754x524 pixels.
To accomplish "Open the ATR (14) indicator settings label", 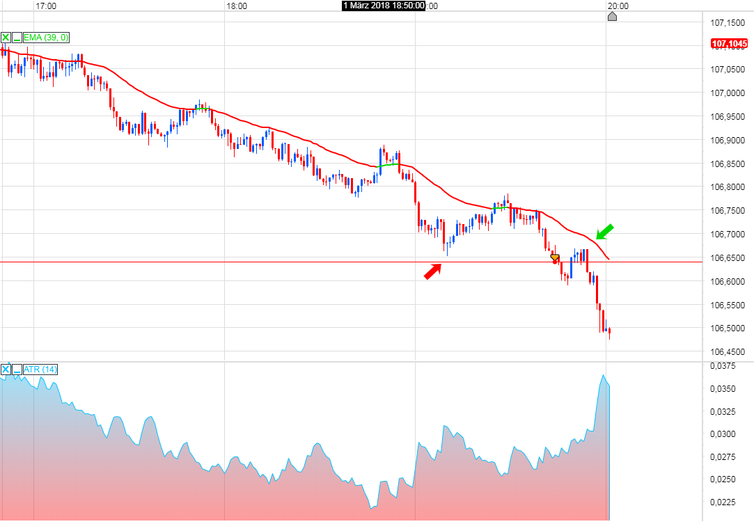I will click(x=39, y=370).
